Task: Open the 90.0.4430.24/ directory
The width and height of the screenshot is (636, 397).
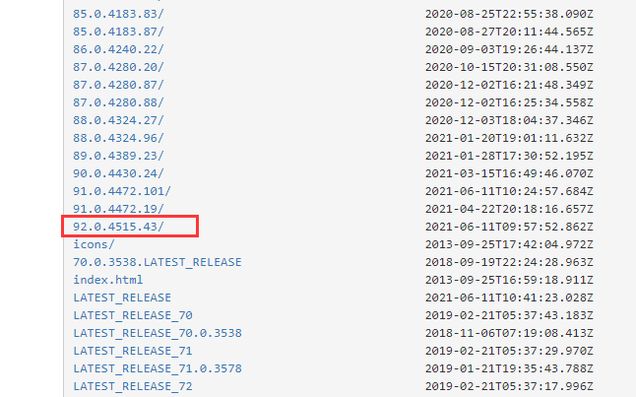Action: (x=118, y=173)
